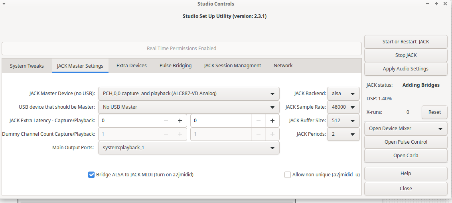
Task: Open the Pulse Bridging tab
Action: 176,66
